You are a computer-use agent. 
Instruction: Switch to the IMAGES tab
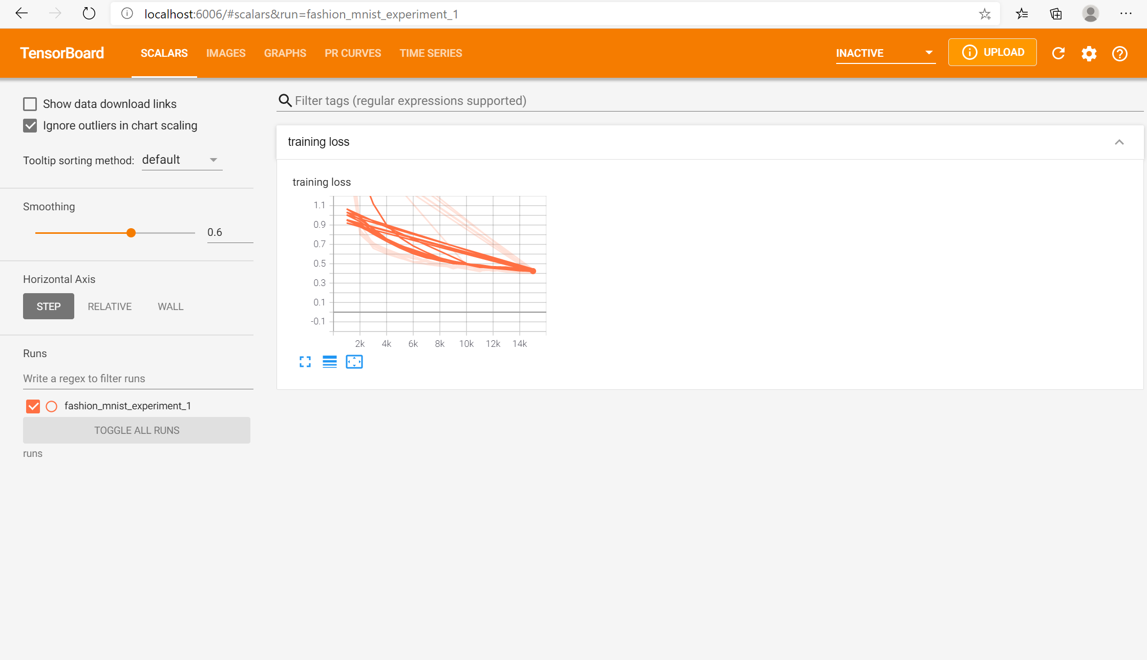pyautogui.click(x=226, y=53)
